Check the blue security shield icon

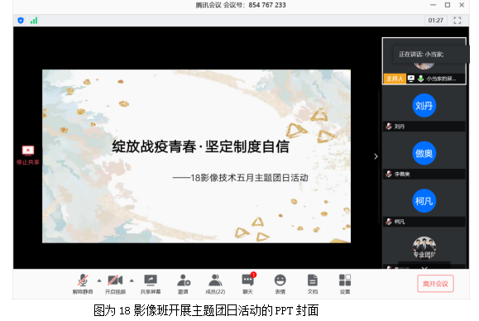click(21, 21)
